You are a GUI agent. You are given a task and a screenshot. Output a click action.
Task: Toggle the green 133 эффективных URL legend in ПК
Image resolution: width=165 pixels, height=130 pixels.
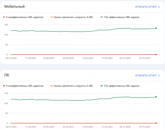120,86
